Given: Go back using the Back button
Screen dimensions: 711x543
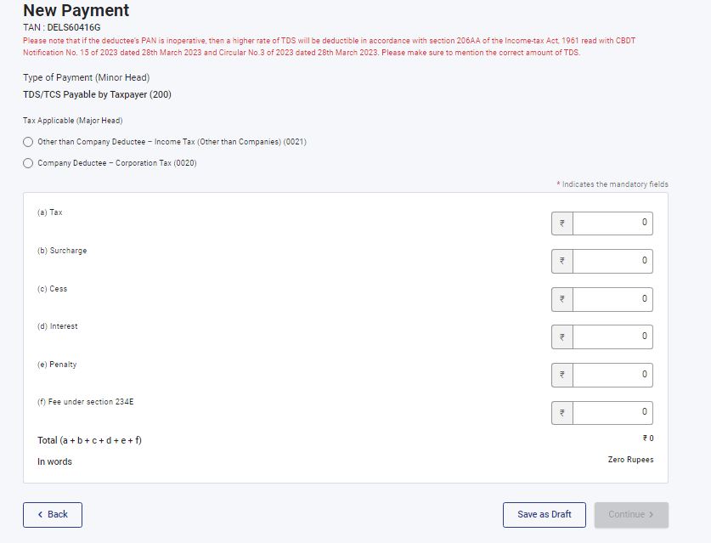Looking at the screenshot, I should tap(53, 514).
